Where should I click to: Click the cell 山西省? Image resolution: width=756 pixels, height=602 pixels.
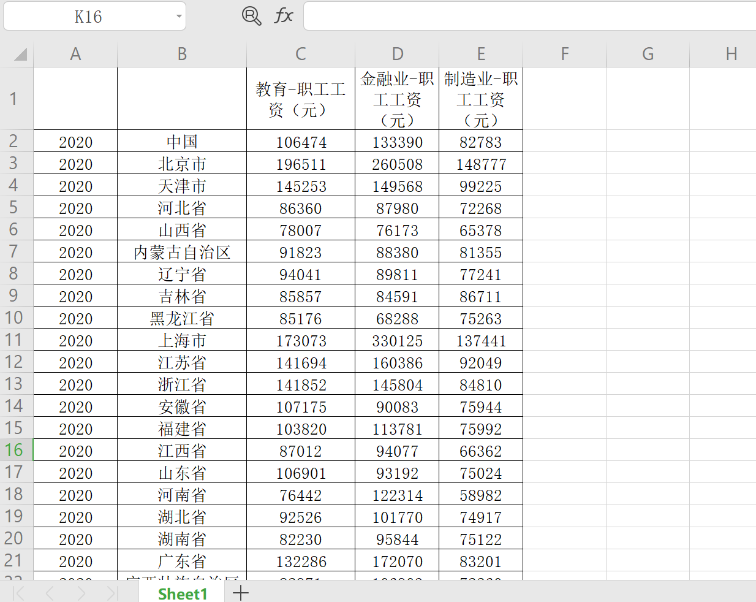coord(182,230)
